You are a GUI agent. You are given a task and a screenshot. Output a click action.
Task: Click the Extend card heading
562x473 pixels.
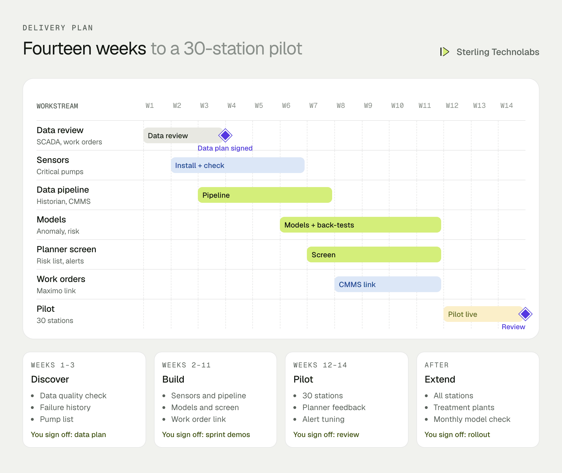440,379
